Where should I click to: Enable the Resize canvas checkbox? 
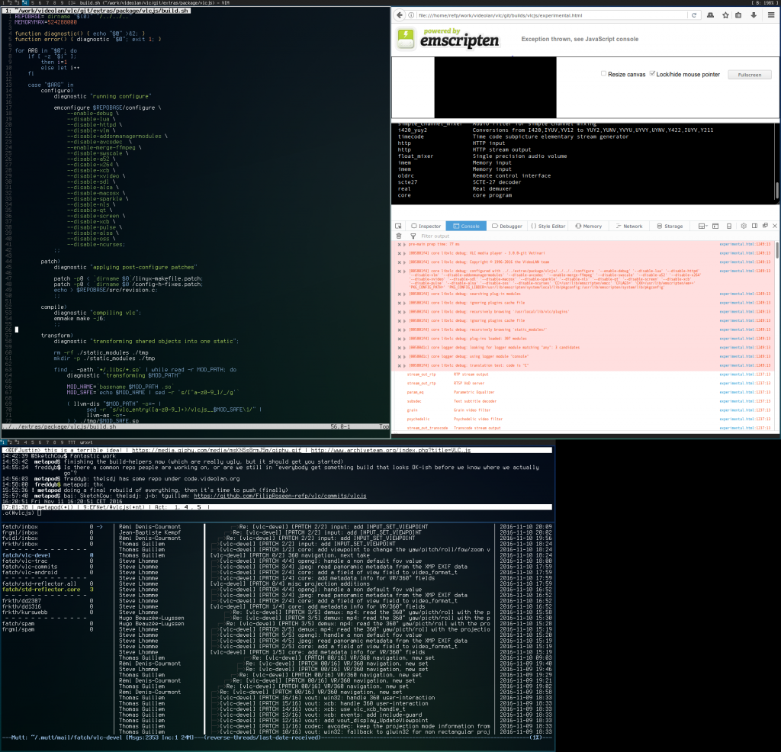(x=604, y=74)
